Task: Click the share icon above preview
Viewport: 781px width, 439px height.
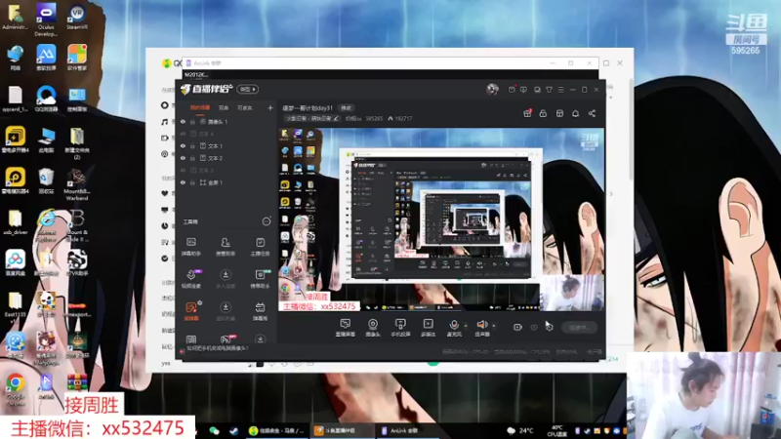Action: (592, 113)
